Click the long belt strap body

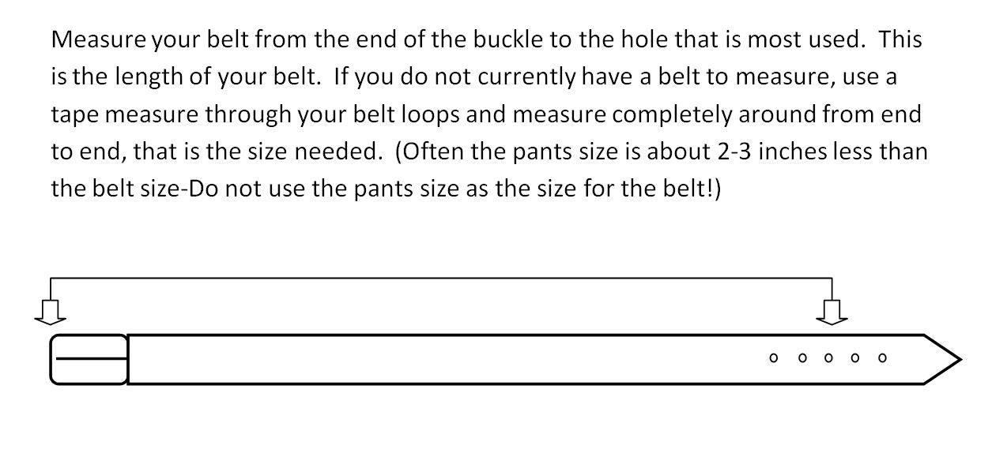pyautogui.click(x=443, y=360)
